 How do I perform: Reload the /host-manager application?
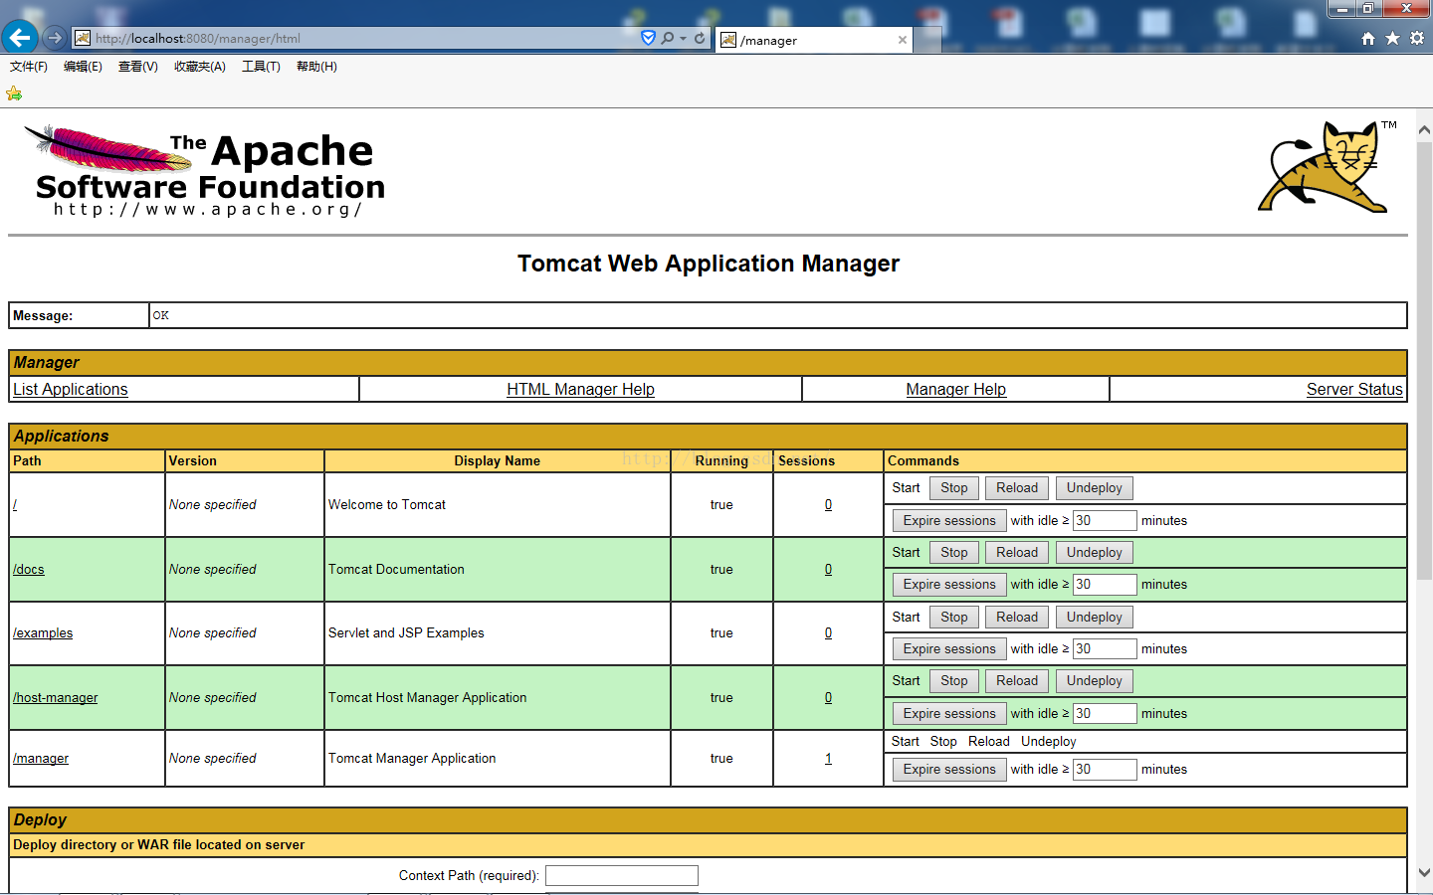(1017, 681)
